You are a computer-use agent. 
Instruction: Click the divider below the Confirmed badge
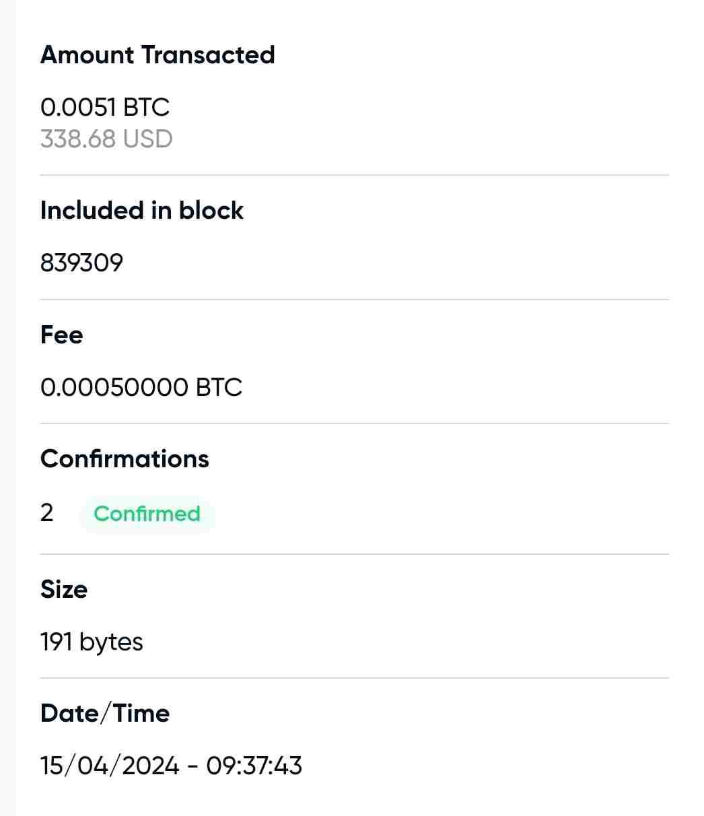pos(354,554)
